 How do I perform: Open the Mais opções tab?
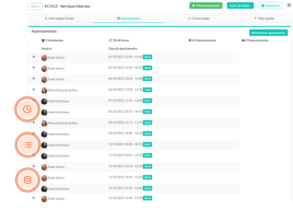pyautogui.click(x=264, y=18)
